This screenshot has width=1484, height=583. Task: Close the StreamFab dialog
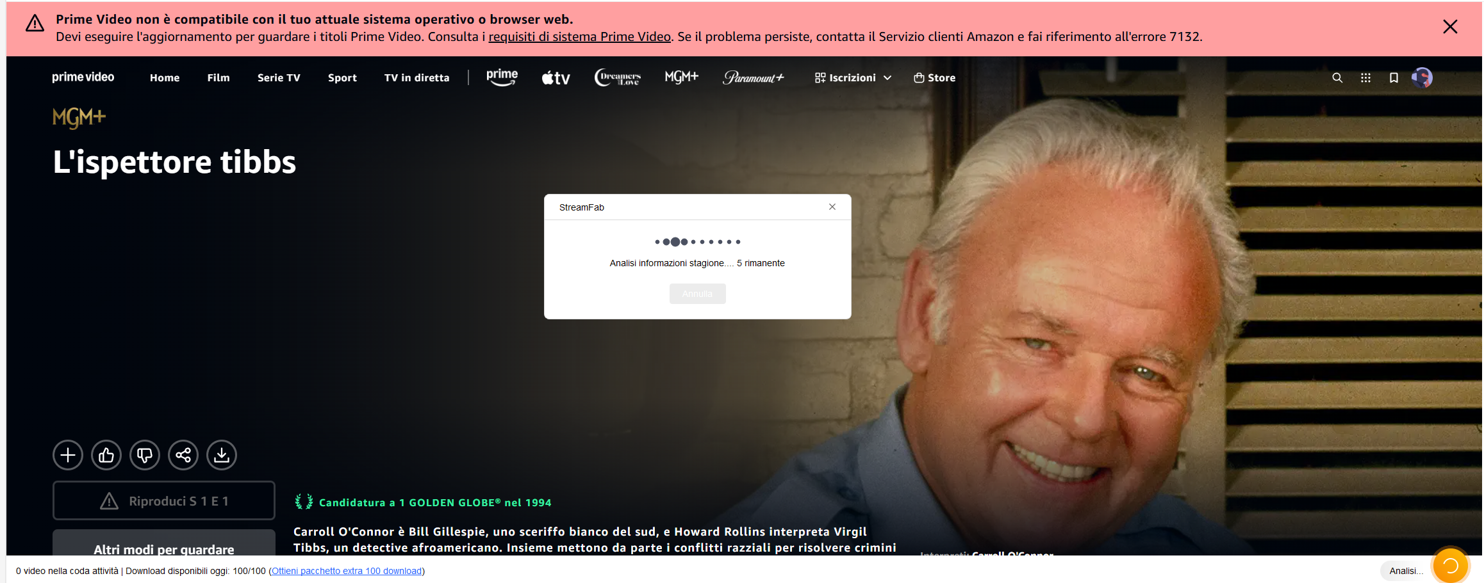[x=832, y=207]
